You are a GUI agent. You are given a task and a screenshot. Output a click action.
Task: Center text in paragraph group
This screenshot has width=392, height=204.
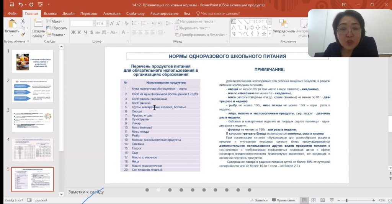(140, 32)
